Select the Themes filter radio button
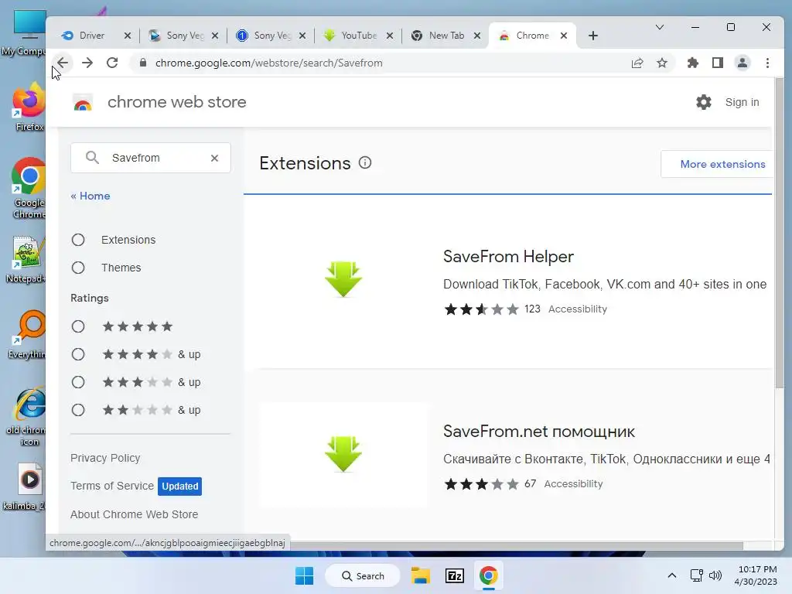This screenshot has height=594, width=792. pyautogui.click(x=78, y=268)
